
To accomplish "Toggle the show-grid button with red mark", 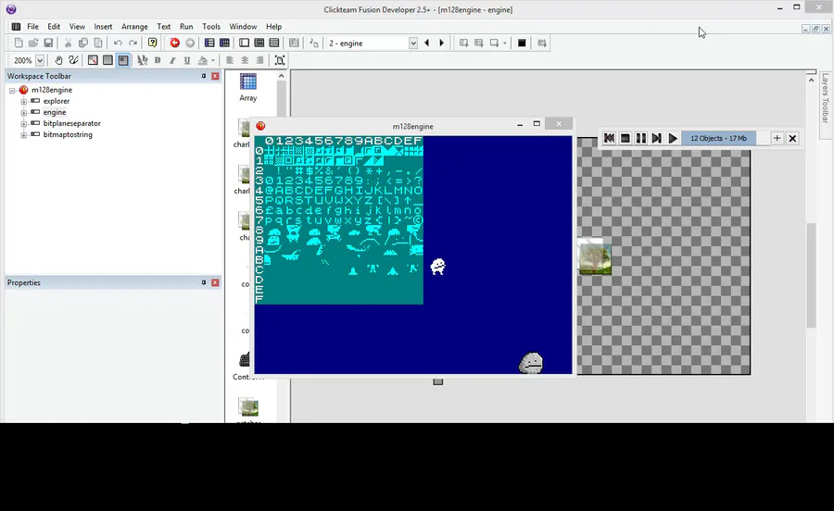I will tap(93, 60).
